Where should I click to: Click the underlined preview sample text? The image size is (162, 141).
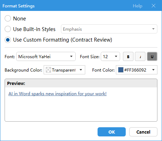point(57,94)
